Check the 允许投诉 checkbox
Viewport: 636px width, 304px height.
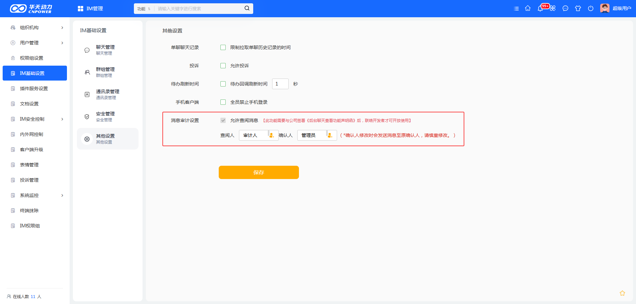click(223, 66)
